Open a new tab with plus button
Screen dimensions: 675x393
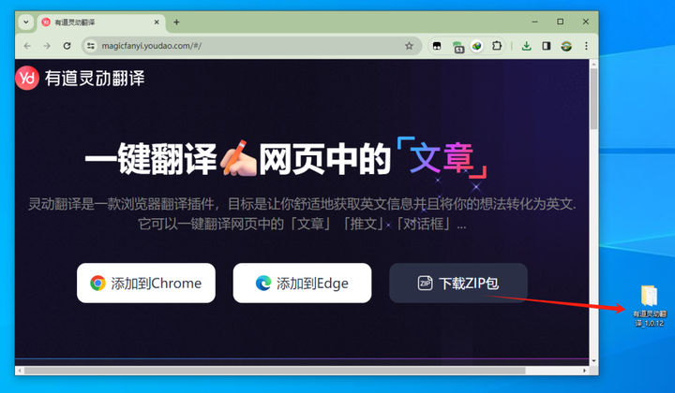coord(176,22)
